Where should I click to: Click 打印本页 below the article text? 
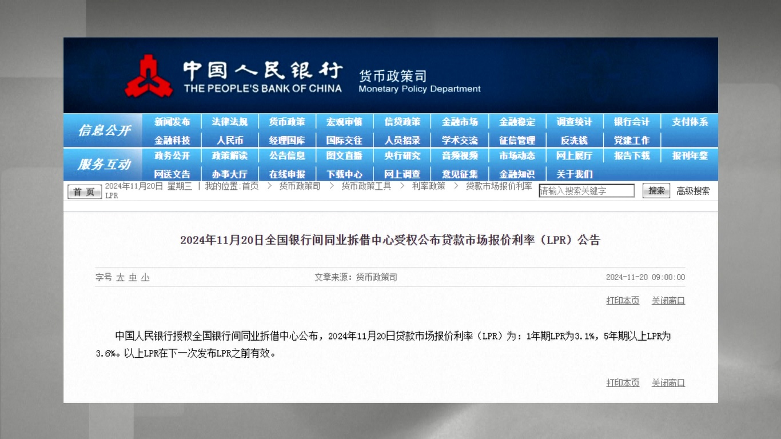[x=623, y=383]
